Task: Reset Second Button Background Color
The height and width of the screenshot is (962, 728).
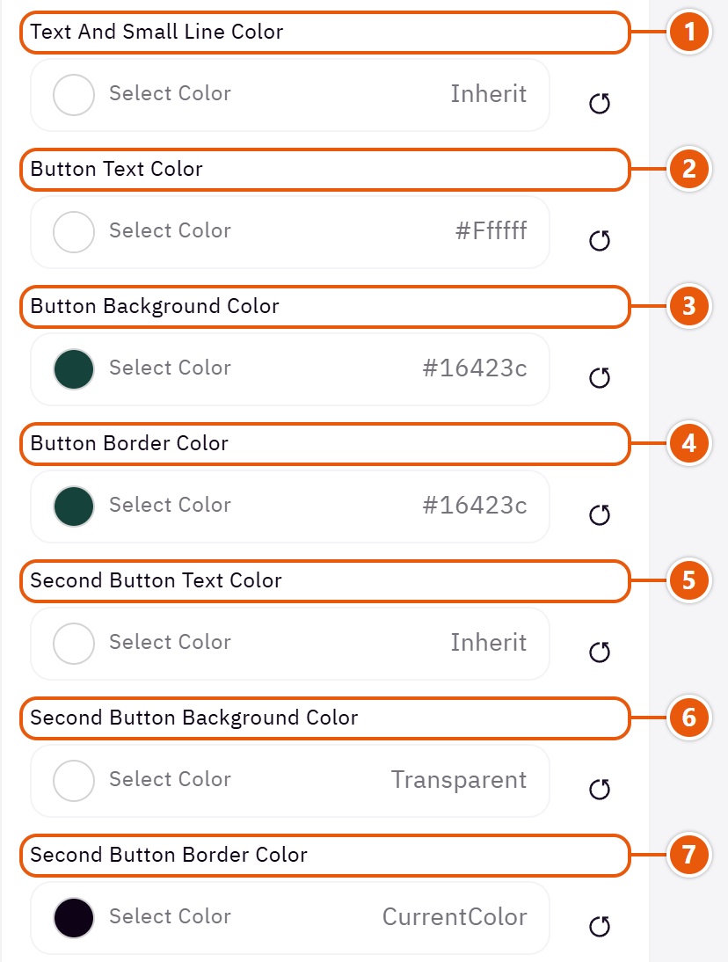Action: [x=600, y=789]
